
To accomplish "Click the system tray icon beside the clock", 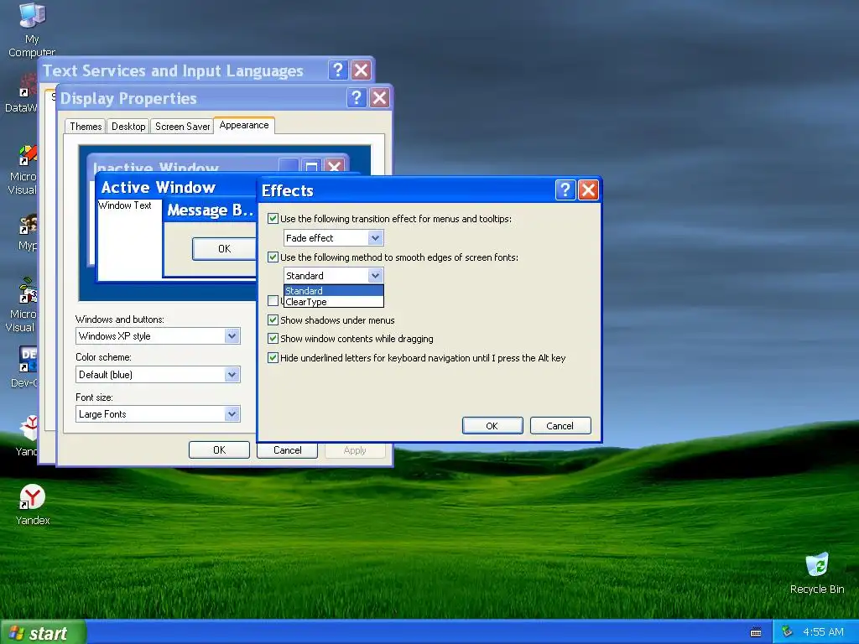I will [787, 631].
